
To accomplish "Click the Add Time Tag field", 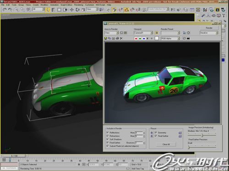I will [x=138, y=169].
